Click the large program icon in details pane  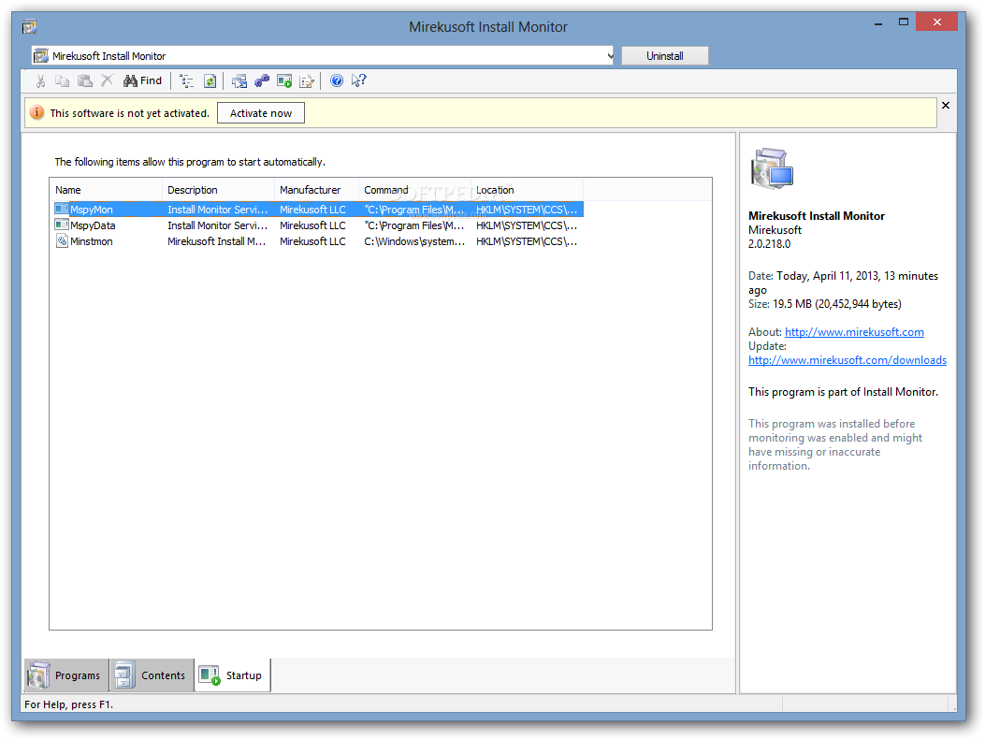[772, 167]
